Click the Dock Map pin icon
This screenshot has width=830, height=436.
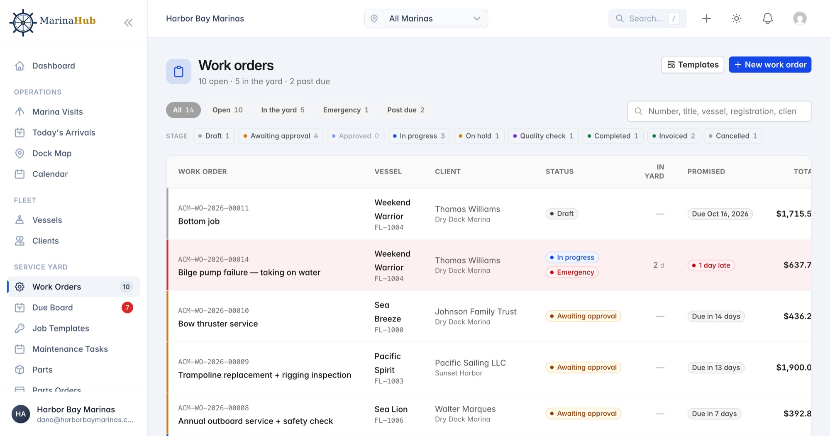[x=20, y=153]
